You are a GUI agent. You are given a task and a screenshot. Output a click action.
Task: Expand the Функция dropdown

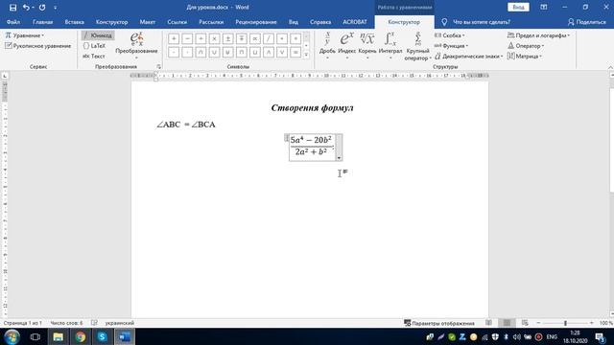451,46
